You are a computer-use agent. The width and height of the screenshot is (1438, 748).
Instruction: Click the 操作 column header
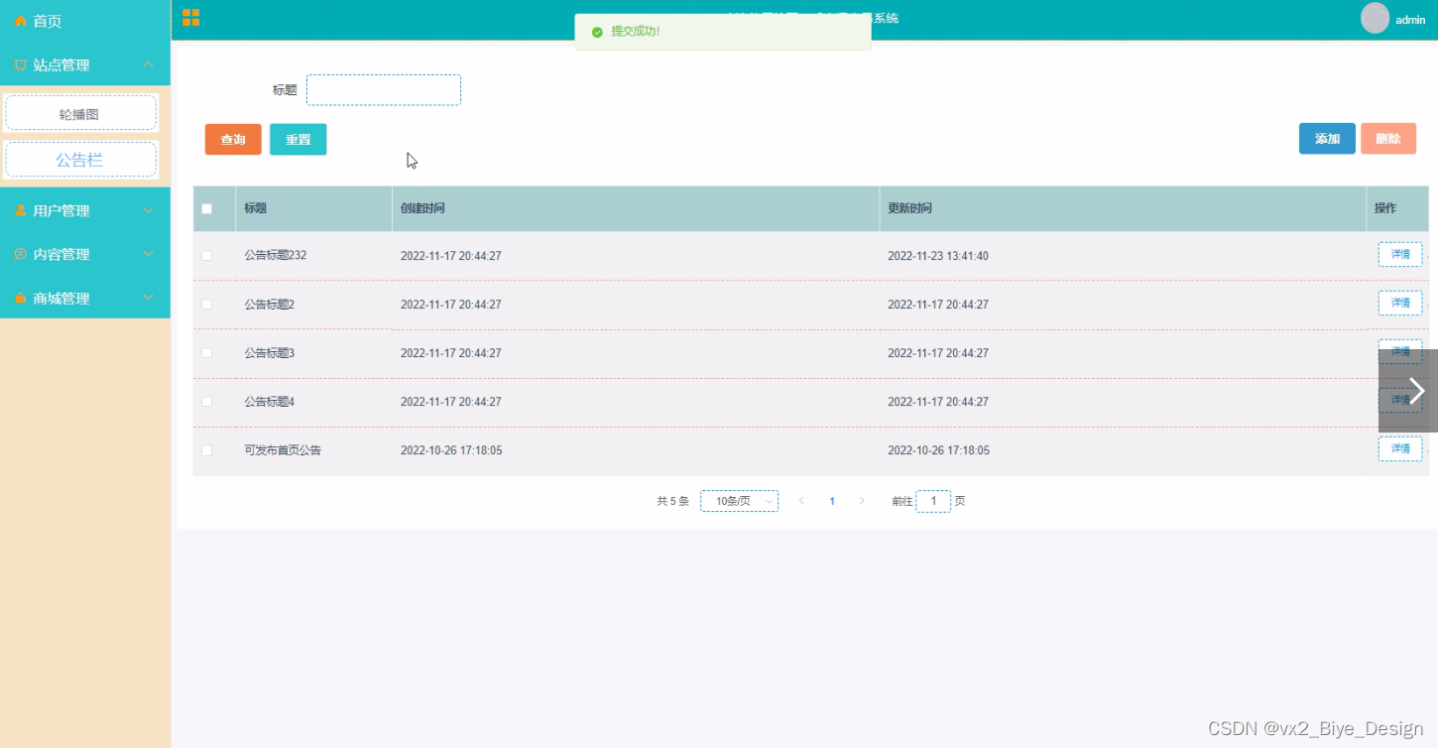click(x=1397, y=208)
